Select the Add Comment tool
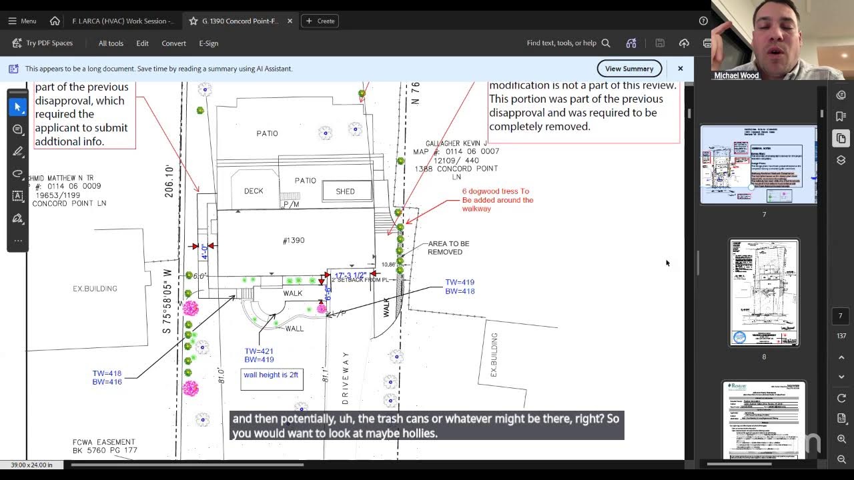The width and height of the screenshot is (854, 480). [18, 129]
